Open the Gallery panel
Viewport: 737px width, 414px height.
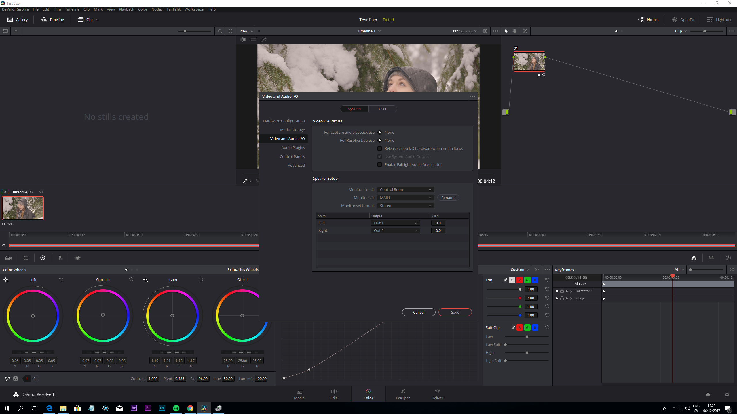pyautogui.click(x=17, y=20)
